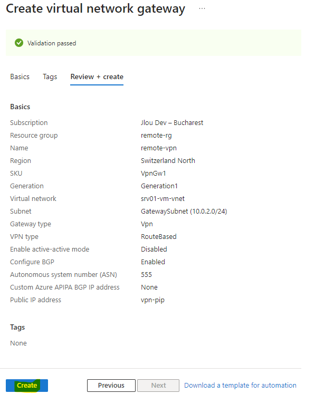Switch to the Basics tab
Image resolution: width=315 pixels, height=394 pixels.
pyautogui.click(x=20, y=76)
